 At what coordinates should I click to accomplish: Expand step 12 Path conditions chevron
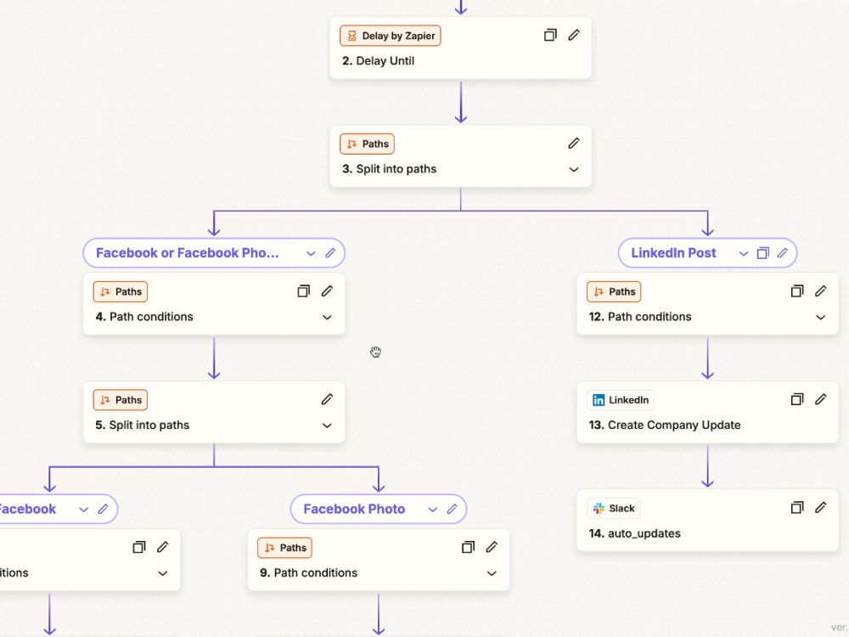[821, 318]
